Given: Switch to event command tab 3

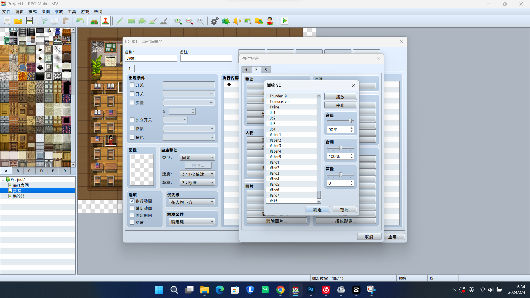Looking at the screenshot, I should pos(266,70).
